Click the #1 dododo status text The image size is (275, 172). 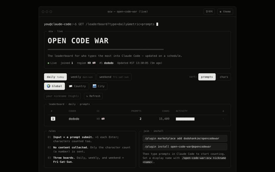(x=106, y=63)
